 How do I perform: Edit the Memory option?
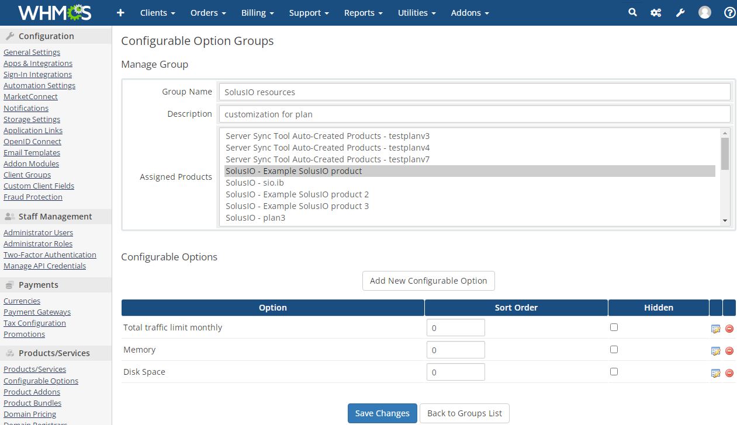click(715, 351)
